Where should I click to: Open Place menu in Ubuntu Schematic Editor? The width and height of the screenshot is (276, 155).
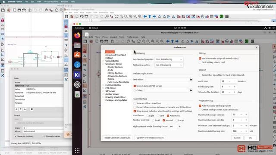[105, 37]
